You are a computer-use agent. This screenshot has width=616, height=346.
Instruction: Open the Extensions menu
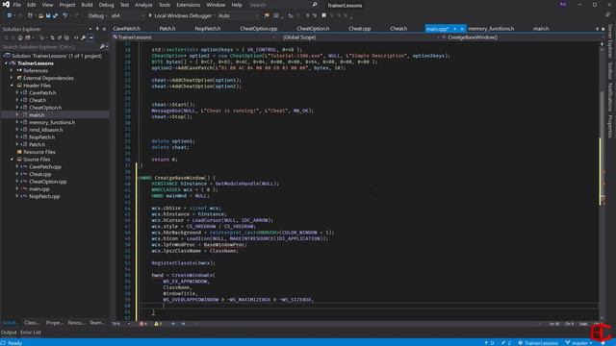click(x=189, y=5)
